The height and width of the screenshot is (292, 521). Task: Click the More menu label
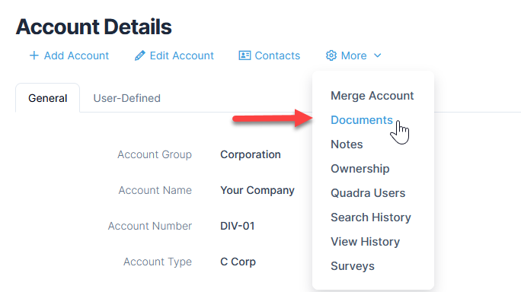tap(353, 56)
